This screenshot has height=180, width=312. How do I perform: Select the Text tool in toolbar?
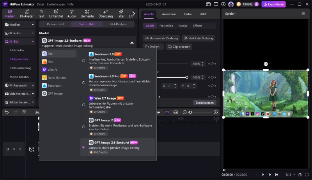pos(41,14)
